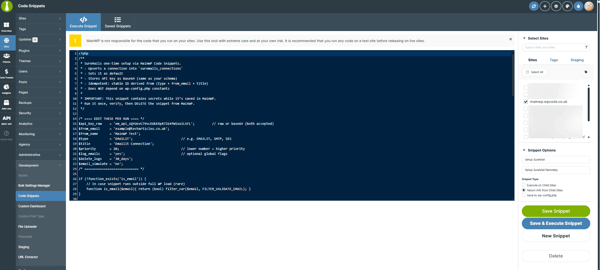Screen dimensions: 600x270
Task: Switch to the Sites selection tab
Action: coord(532,60)
